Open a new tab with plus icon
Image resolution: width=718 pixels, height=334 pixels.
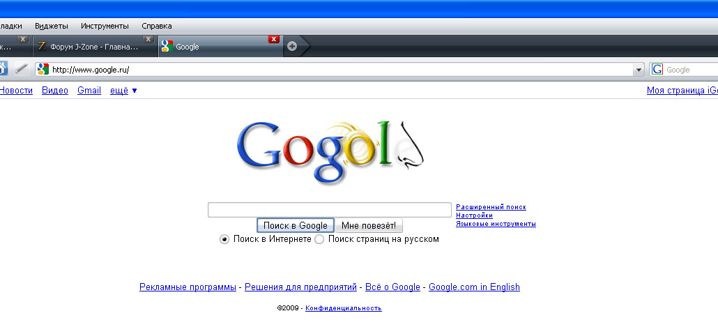[292, 46]
